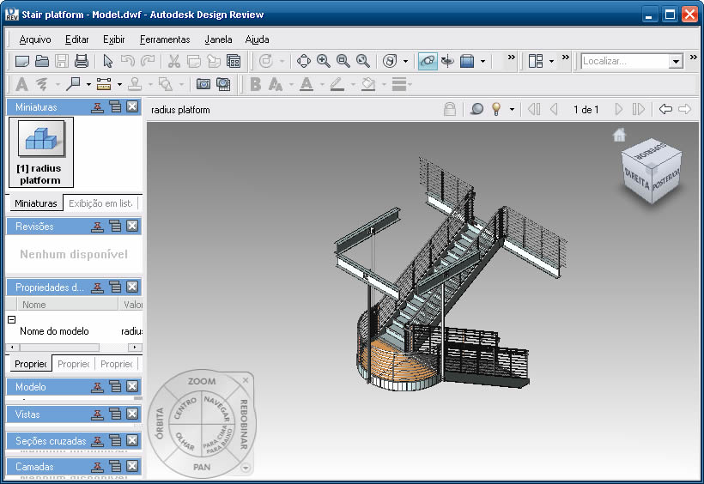Collapse the properties tree minus box
This screenshot has width=704, height=484.
(x=12, y=319)
